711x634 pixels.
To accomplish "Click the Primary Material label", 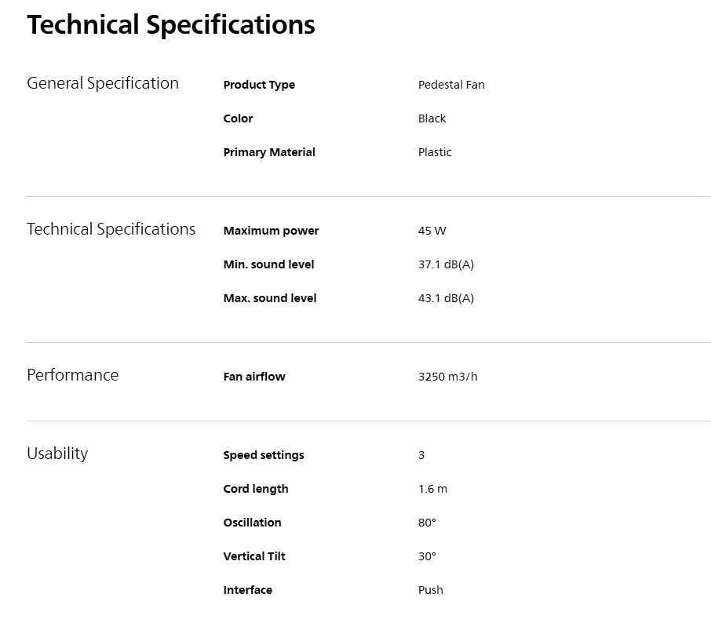I will coord(269,152).
